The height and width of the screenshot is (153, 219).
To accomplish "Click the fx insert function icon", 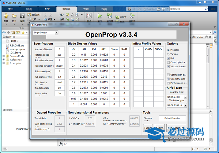I will coord(73,14).
